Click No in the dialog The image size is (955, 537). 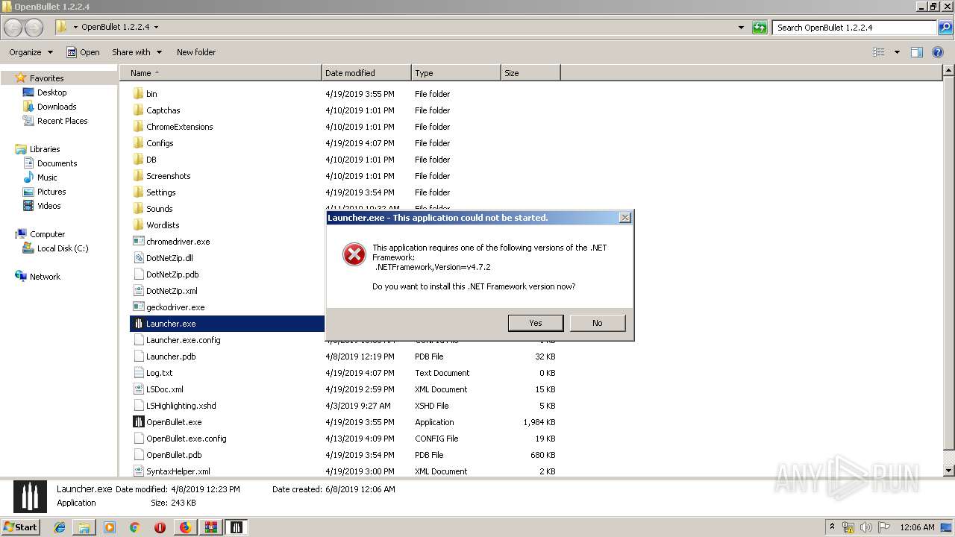coord(598,323)
